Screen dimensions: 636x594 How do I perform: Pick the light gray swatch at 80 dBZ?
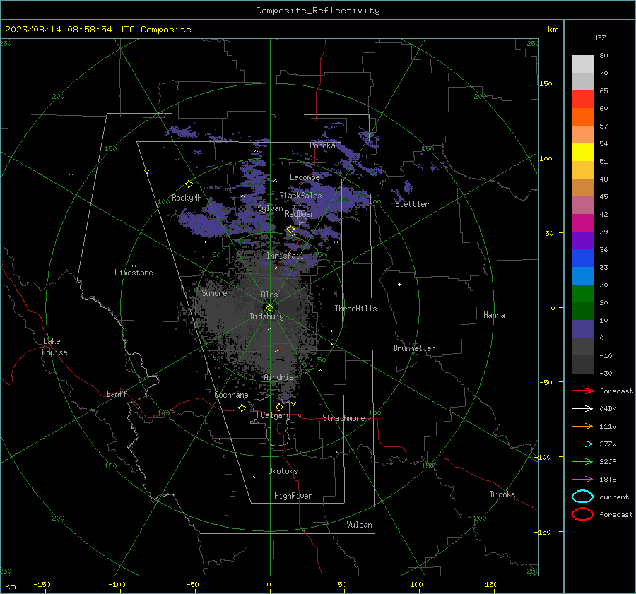[x=582, y=64]
